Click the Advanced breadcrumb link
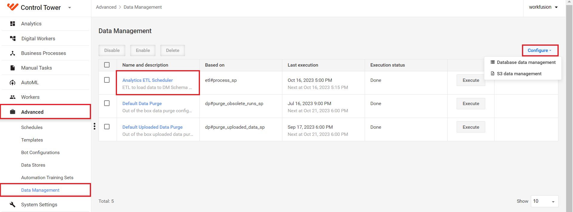 point(106,7)
